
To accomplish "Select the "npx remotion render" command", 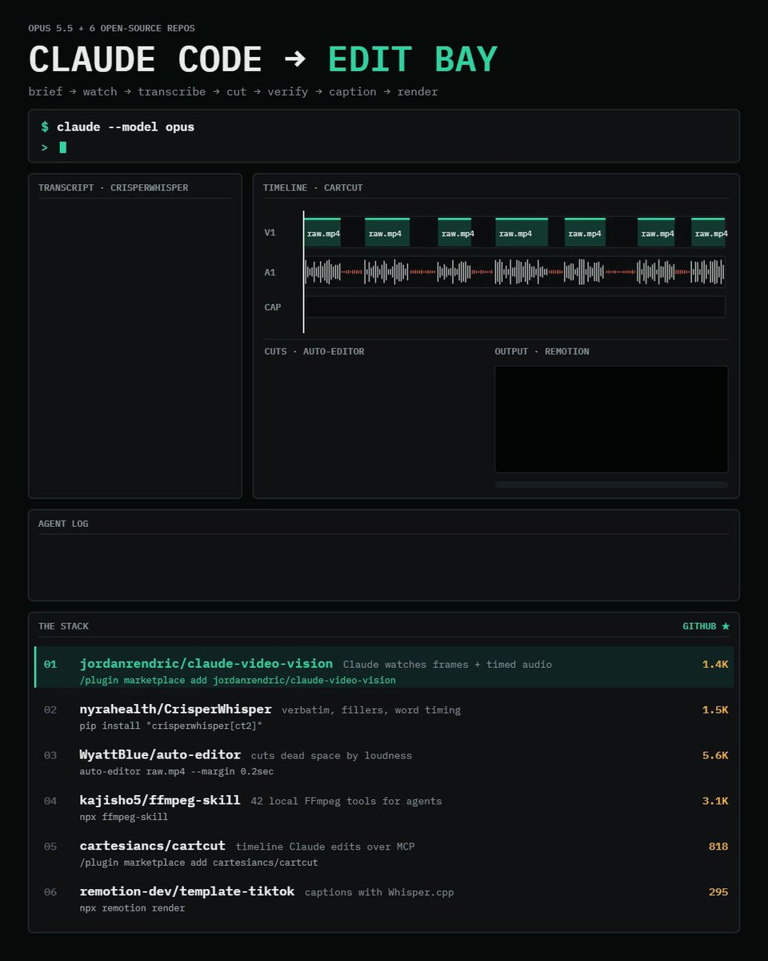I will (x=132, y=909).
